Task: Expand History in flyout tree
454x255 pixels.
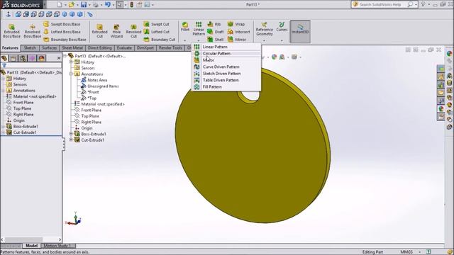Action: click(x=71, y=62)
